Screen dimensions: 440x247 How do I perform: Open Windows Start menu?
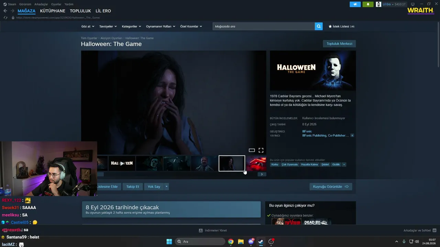(x=169, y=242)
